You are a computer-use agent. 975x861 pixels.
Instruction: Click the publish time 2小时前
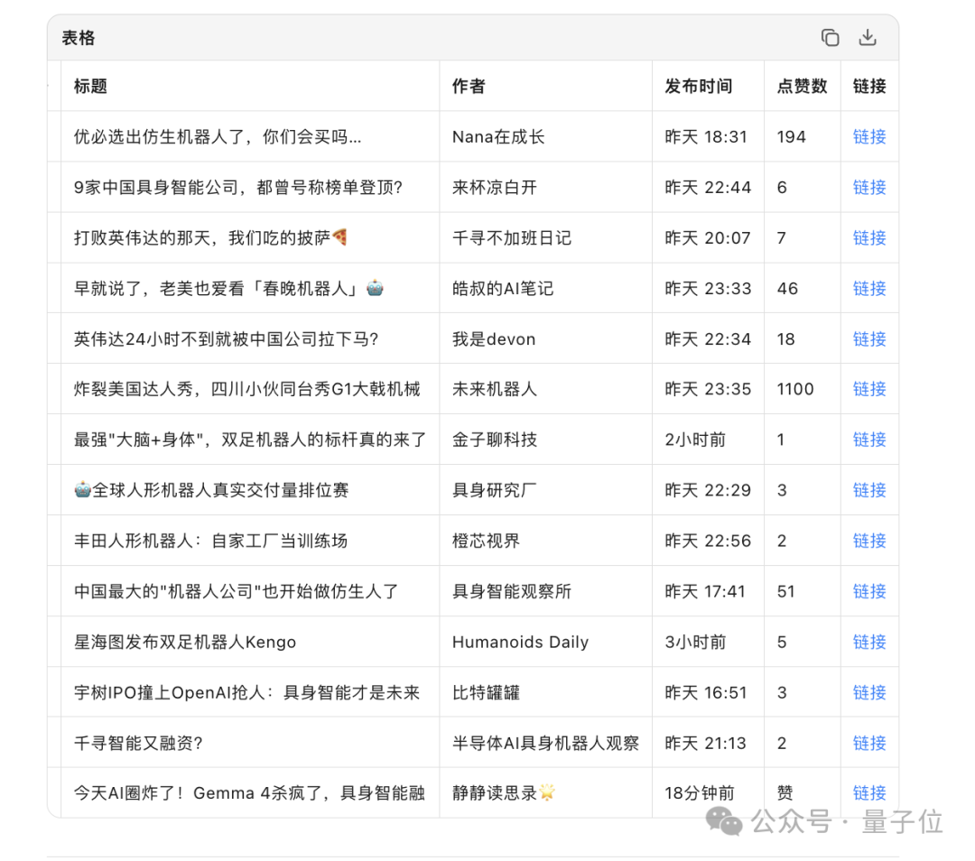(695, 440)
